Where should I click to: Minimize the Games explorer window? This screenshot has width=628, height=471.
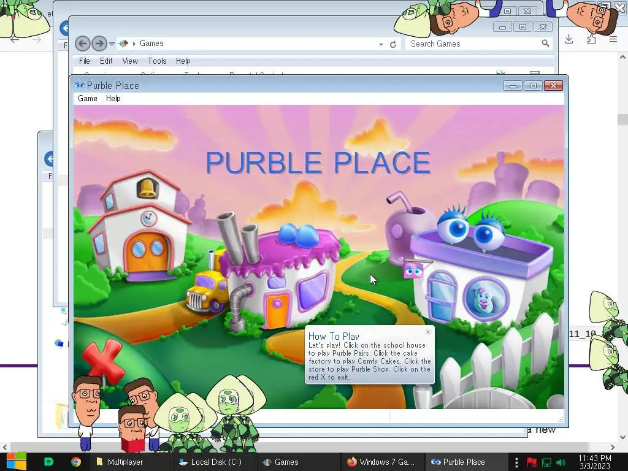(502, 27)
